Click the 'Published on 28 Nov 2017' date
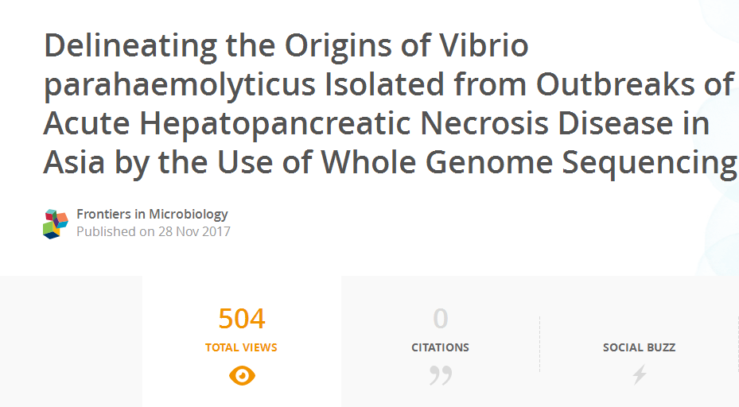The height and width of the screenshot is (407, 739). tap(153, 231)
